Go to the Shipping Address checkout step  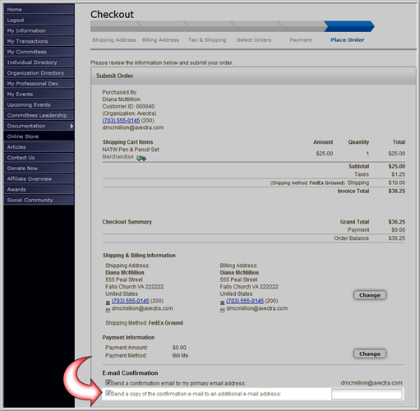click(x=114, y=40)
